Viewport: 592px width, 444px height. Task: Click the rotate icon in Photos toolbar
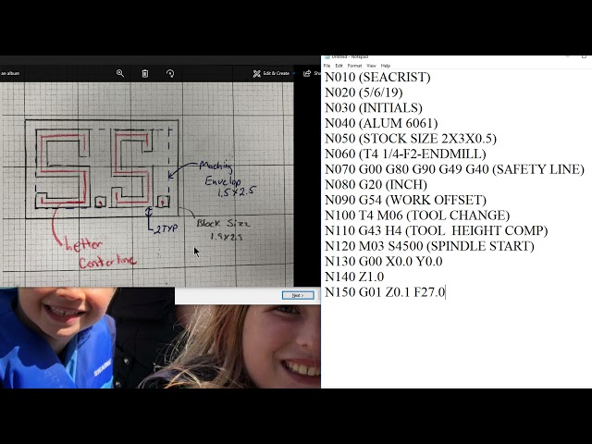click(x=170, y=73)
